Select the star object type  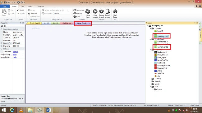pos(159,76)
